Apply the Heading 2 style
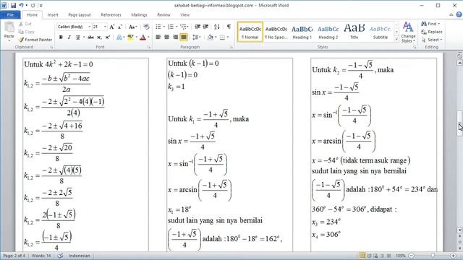 point(328,32)
